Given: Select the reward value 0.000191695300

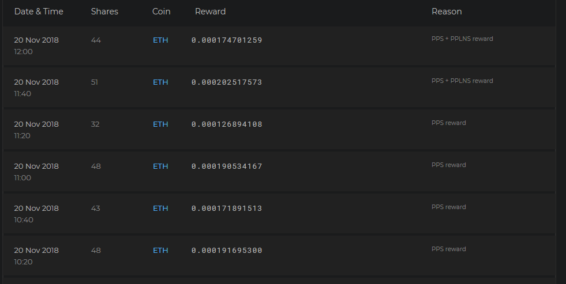Looking at the screenshot, I should pyautogui.click(x=227, y=251).
